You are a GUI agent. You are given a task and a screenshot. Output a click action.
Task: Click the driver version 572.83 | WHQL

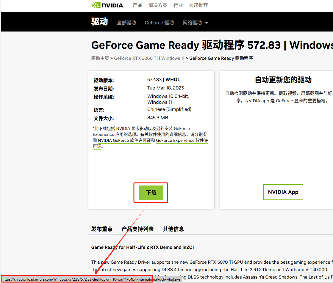[x=164, y=80]
